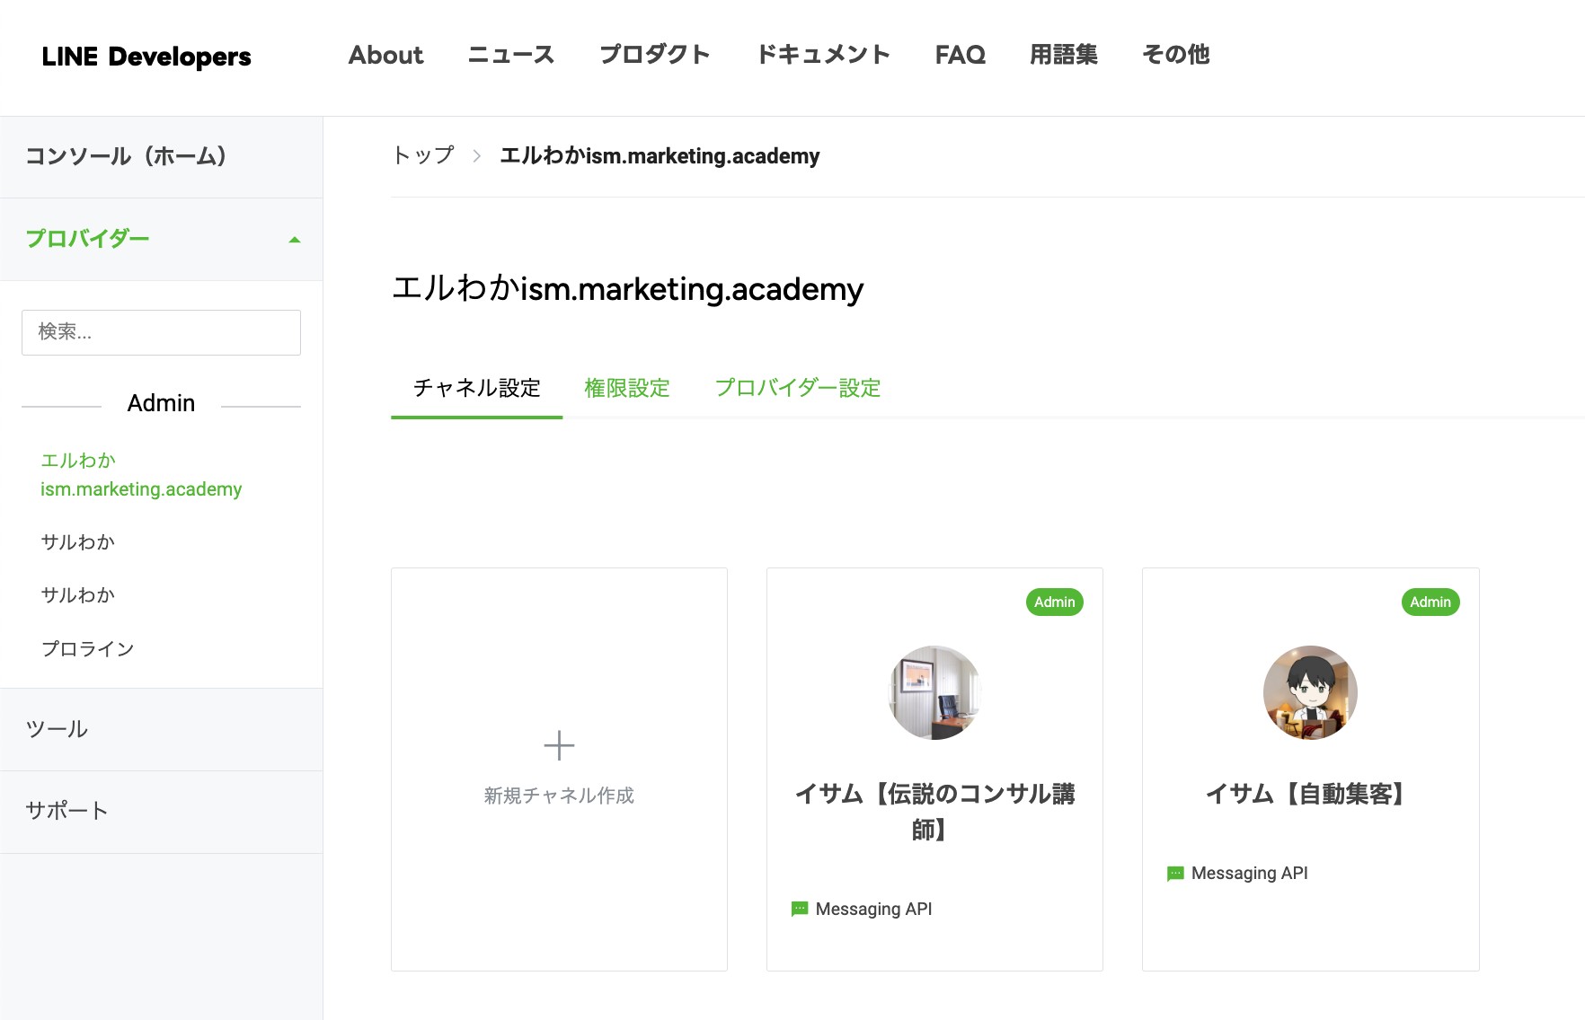Click 新規チャネル作成 label
The width and height of the screenshot is (1585, 1020).
click(559, 796)
